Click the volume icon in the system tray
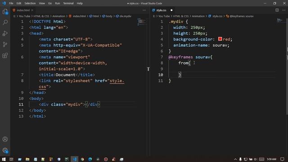 (255, 159)
